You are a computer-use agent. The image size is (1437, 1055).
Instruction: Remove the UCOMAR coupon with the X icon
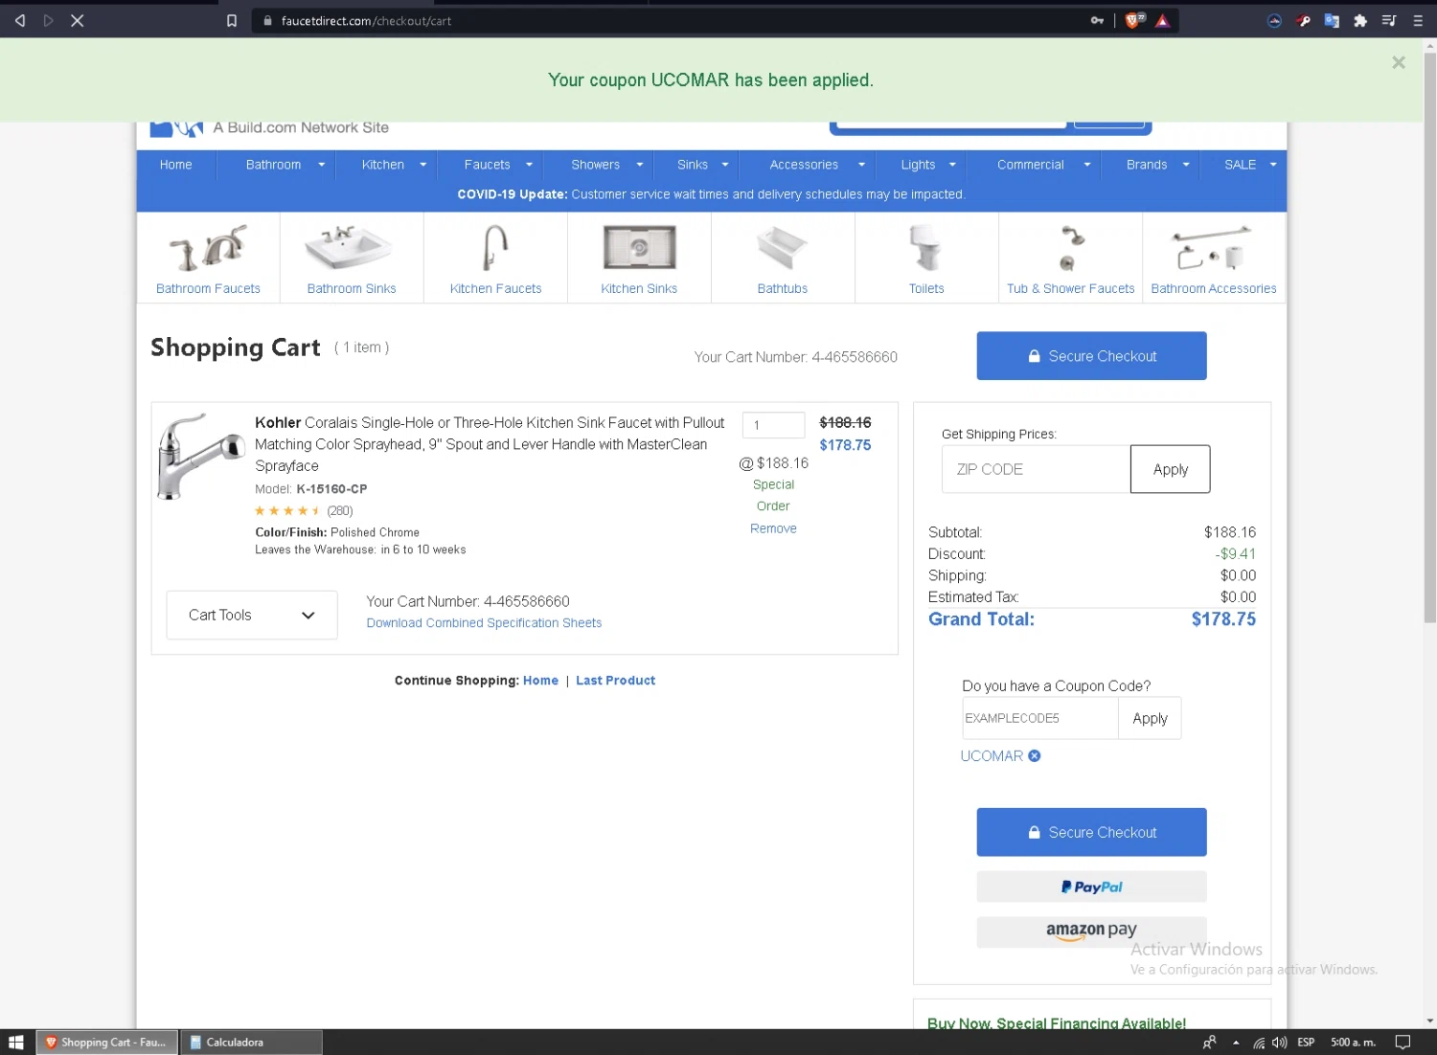pyautogui.click(x=1035, y=756)
